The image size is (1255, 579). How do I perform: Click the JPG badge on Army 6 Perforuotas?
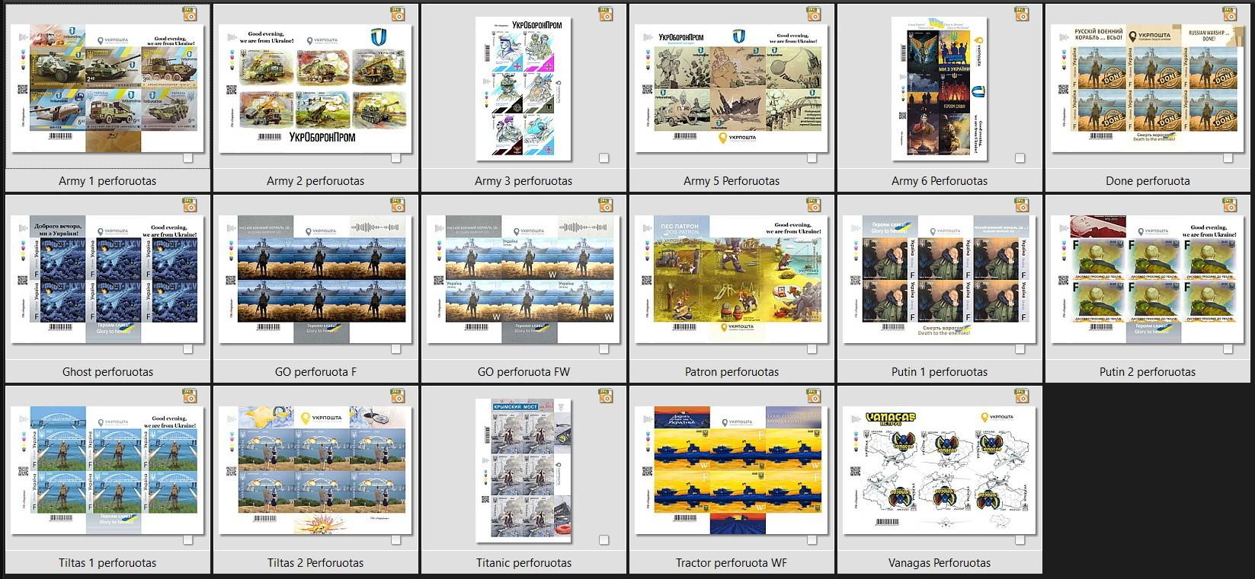1022,14
